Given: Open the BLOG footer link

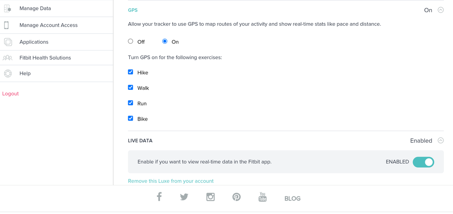Looking at the screenshot, I should point(292,199).
